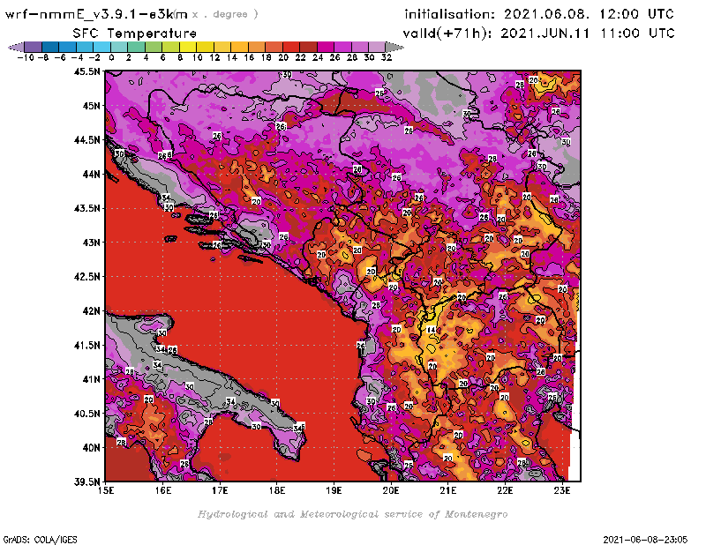
Task: Select the dark blue -8 to -6 legend swatch
Action: pos(51,47)
